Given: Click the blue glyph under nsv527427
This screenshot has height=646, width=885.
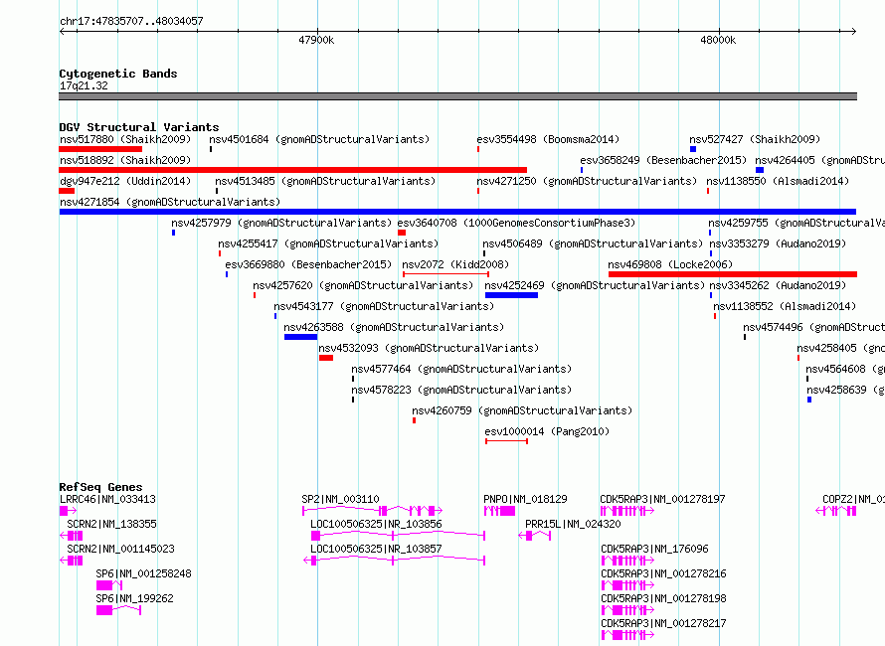Looking at the screenshot, I should (693, 149).
